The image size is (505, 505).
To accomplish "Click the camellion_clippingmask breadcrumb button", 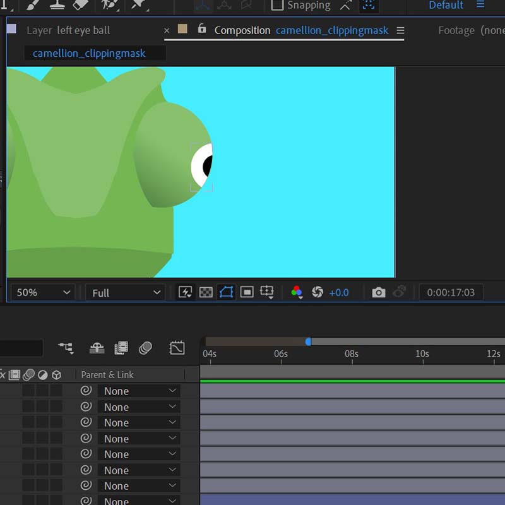I will pyautogui.click(x=89, y=54).
